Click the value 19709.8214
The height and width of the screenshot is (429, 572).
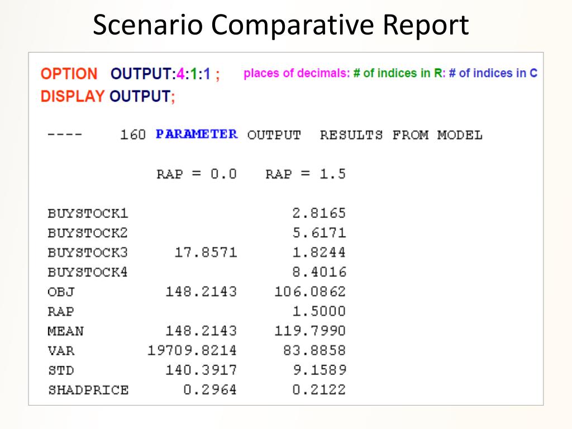(192, 351)
